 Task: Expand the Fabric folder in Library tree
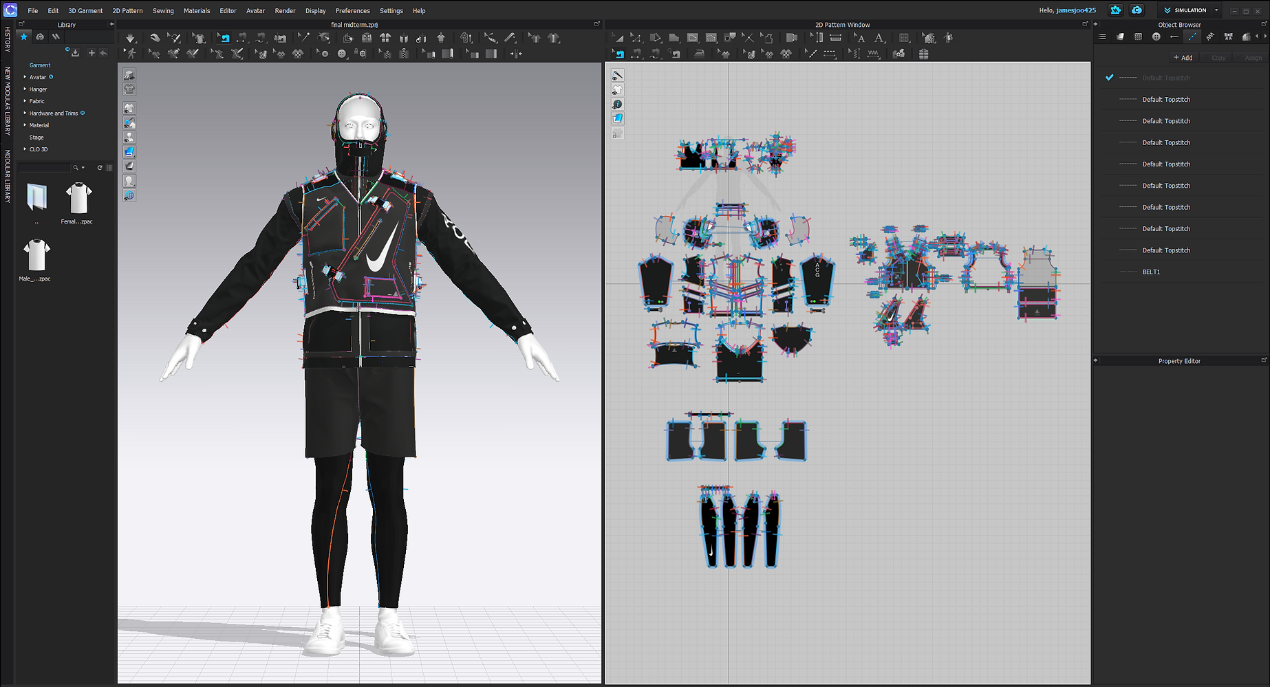click(25, 101)
